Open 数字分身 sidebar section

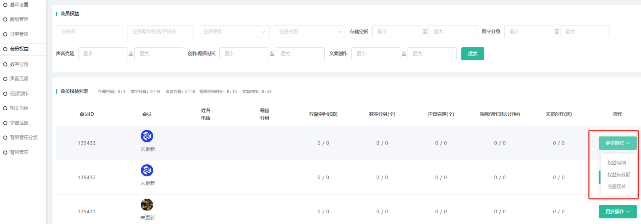[19, 64]
